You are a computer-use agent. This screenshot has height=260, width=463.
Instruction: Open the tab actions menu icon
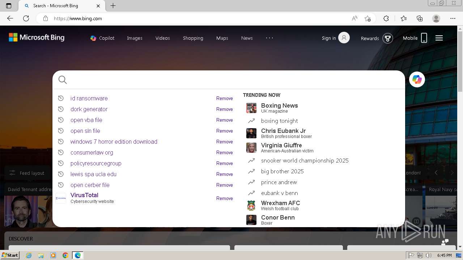[x=9, y=6]
